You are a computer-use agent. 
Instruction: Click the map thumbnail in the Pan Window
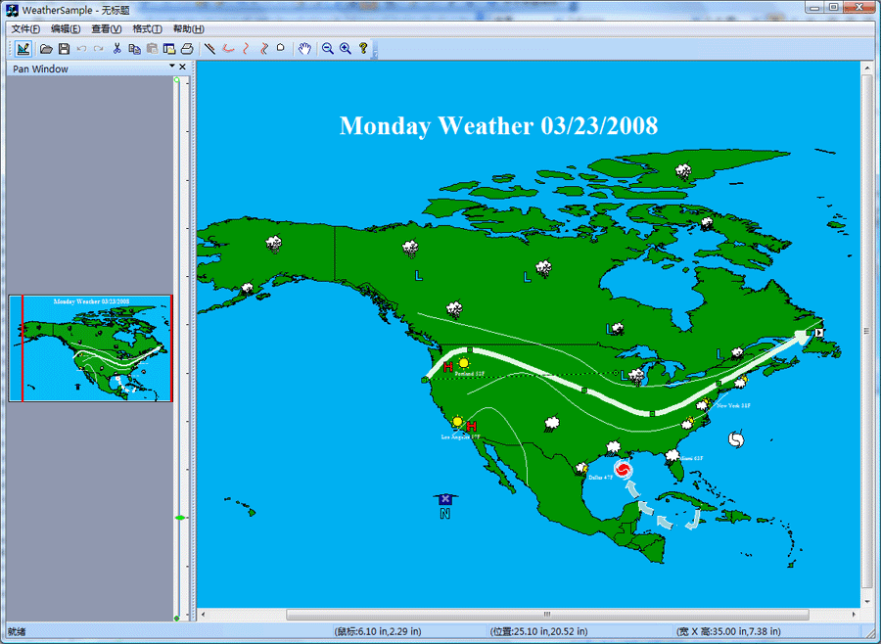[90, 348]
